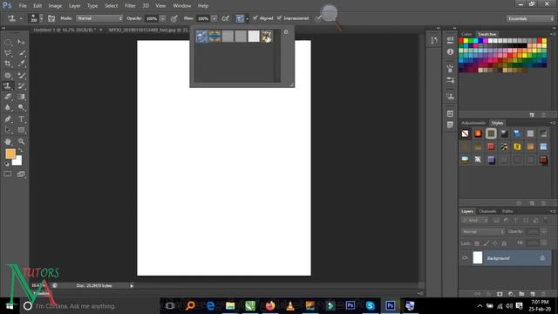The image size is (558, 314).
Task: Turn layer filtering on or off
Action: click(546, 221)
